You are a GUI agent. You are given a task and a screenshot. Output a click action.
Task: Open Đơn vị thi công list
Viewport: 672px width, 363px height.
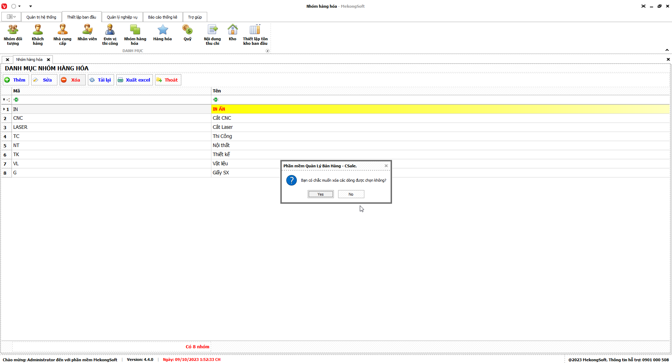[x=110, y=35]
